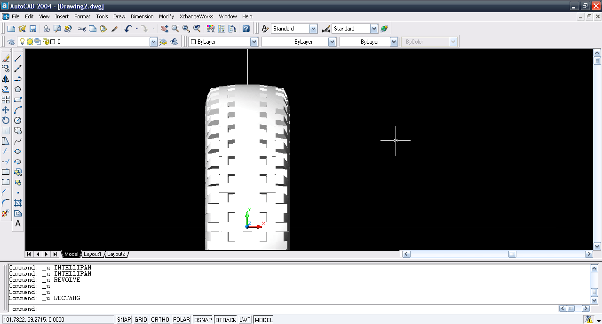The width and height of the screenshot is (602, 324).
Task: Toggle POLAR tracking in status bar
Action: [x=182, y=320]
